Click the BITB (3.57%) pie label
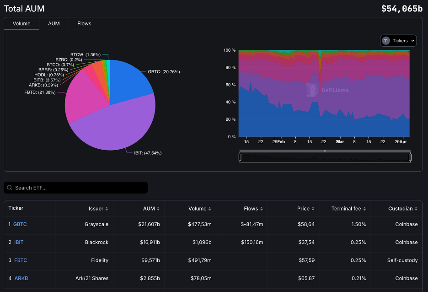Screen dimensions: 428x292 pyautogui.click(x=47, y=80)
